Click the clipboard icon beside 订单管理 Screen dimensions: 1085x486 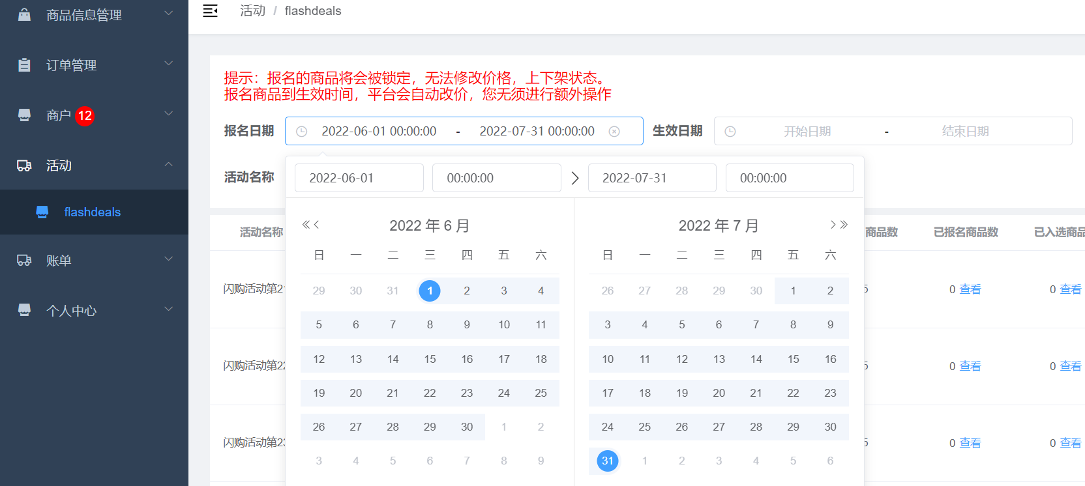[x=24, y=64]
